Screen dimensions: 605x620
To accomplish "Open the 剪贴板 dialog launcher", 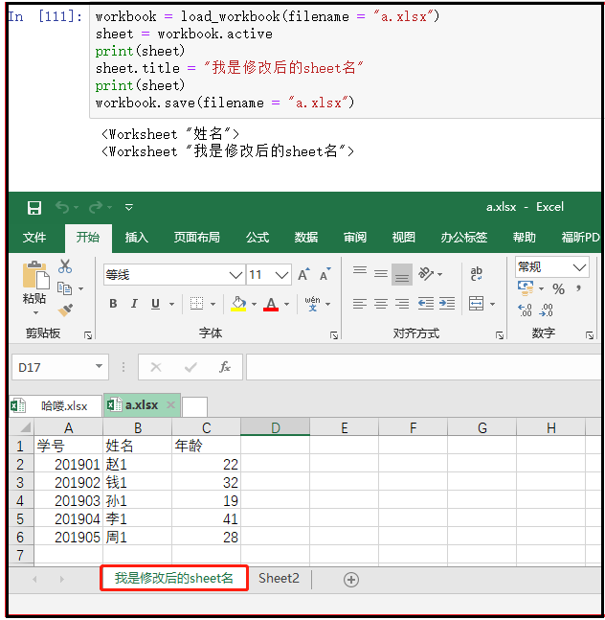I will click(x=88, y=335).
